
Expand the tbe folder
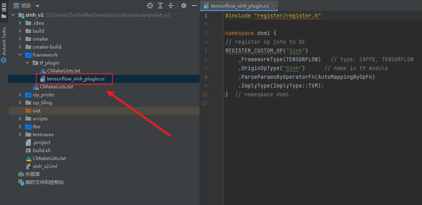(x=20, y=127)
